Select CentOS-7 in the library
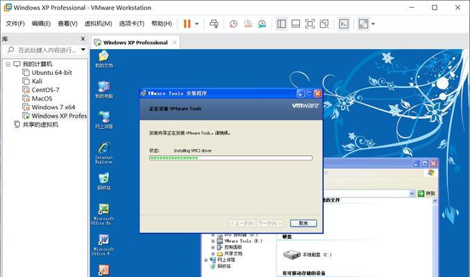Image resolution: width=470 pixels, height=277 pixels. (41, 90)
